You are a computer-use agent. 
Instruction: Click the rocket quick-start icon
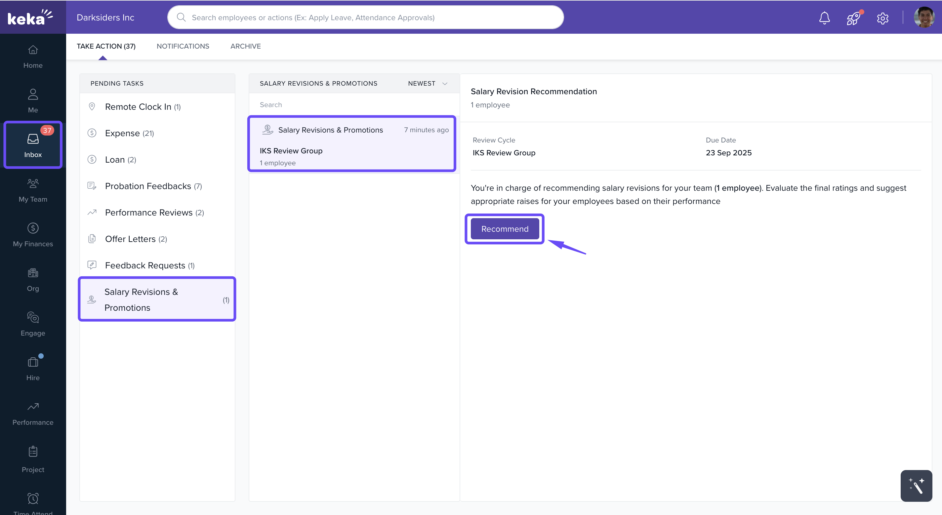[853, 18]
